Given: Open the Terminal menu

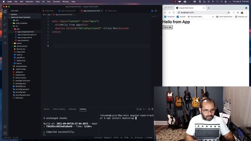Looking at the screenshot, I should (56, 2).
